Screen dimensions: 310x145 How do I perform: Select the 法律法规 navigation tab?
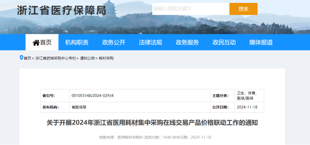tap(151, 42)
